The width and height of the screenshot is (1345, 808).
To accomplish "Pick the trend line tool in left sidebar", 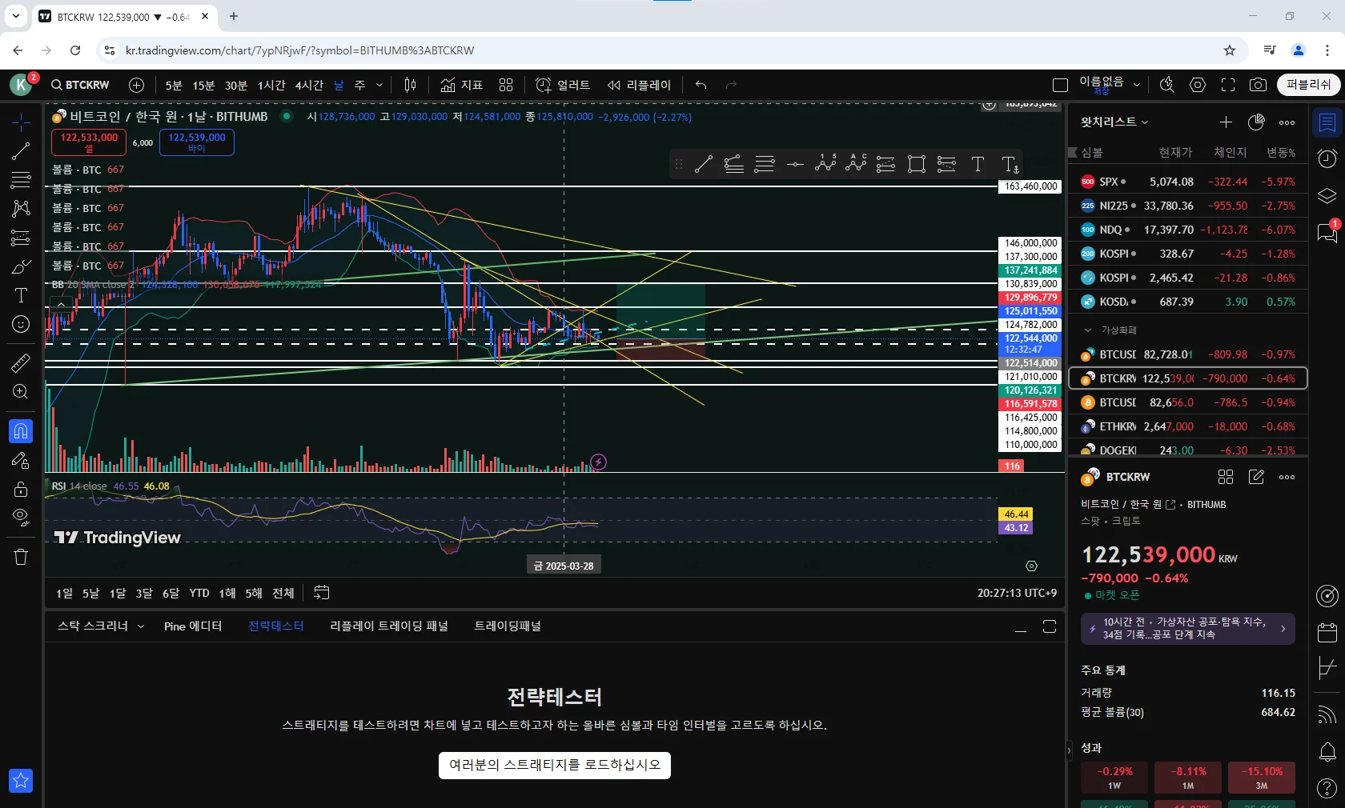I will [21, 151].
